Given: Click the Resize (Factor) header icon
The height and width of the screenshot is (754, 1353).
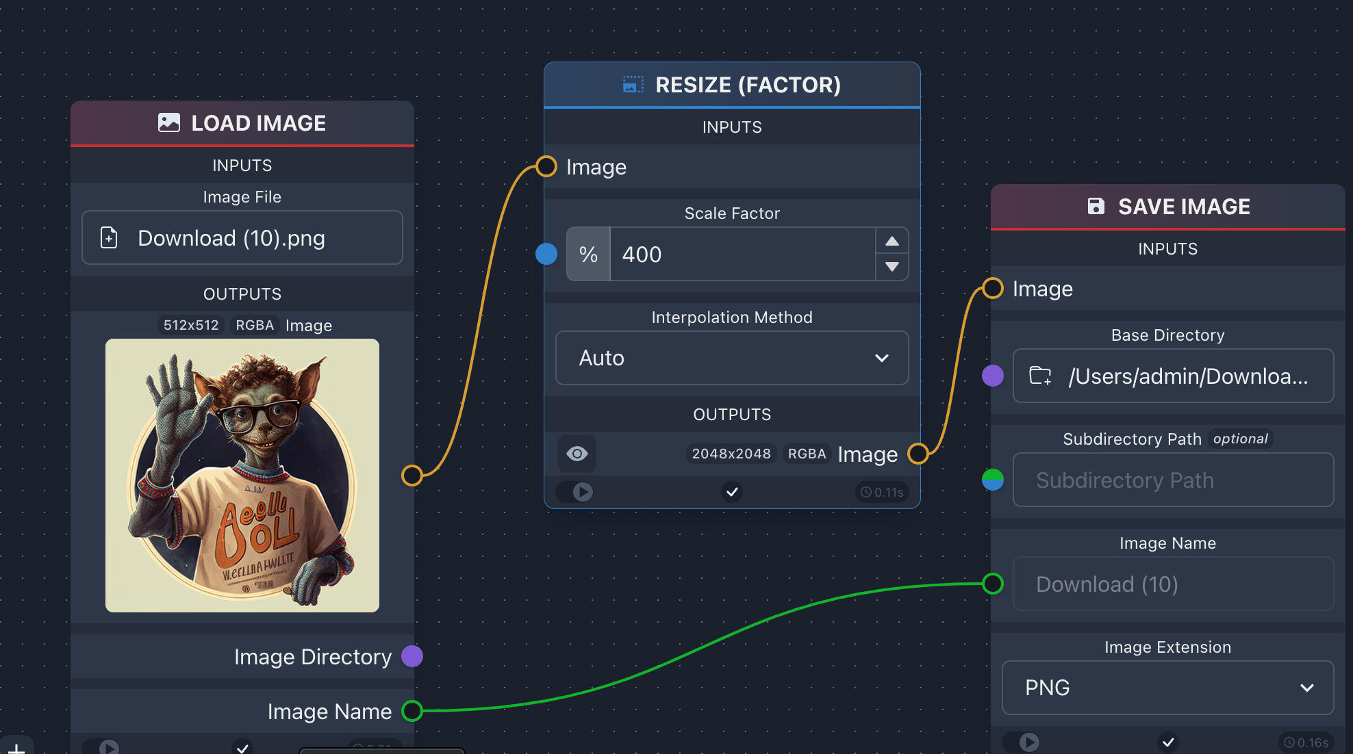Looking at the screenshot, I should click(633, 85).
